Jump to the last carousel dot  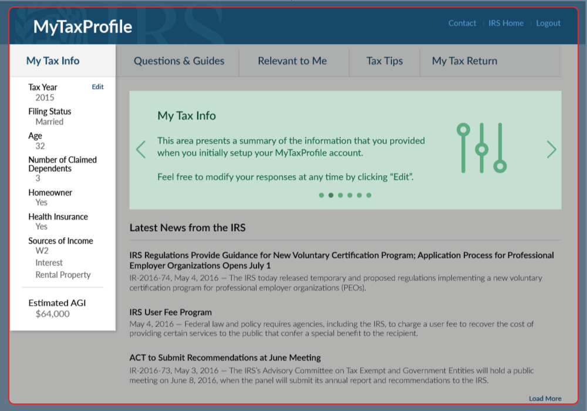369,196
